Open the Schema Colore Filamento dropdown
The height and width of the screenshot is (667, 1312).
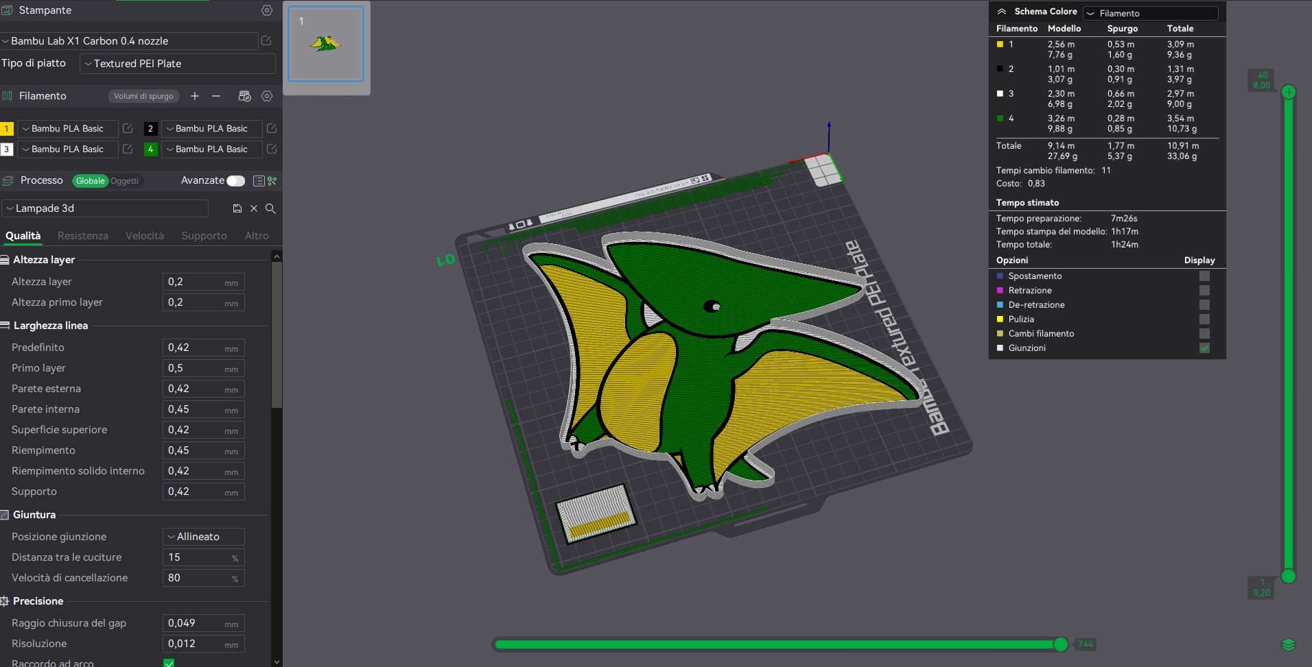1151,13
